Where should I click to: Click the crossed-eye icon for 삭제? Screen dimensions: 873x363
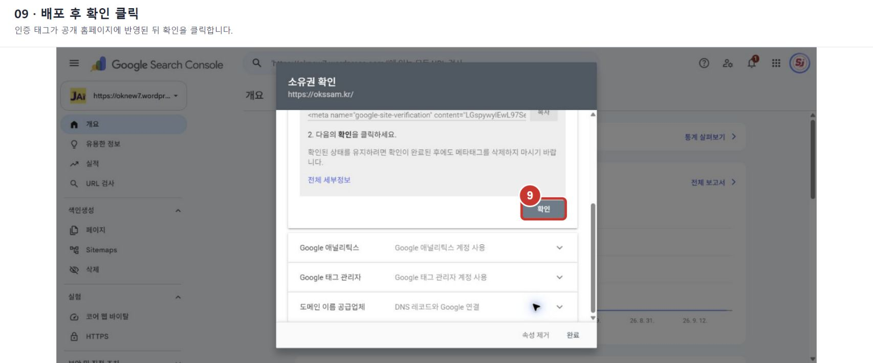pos(74,269)
